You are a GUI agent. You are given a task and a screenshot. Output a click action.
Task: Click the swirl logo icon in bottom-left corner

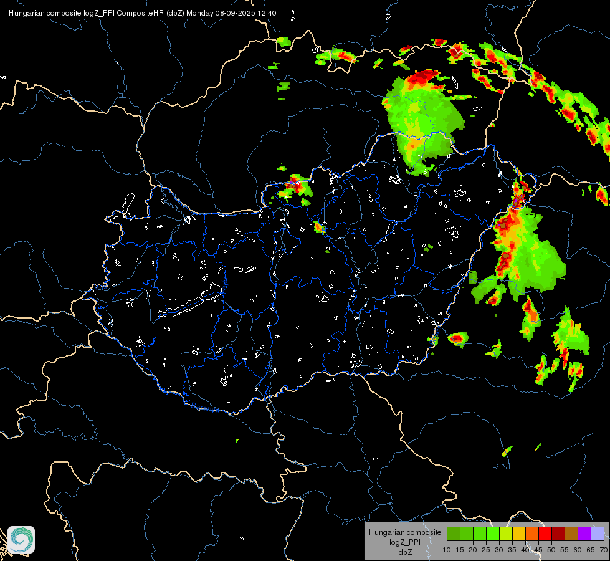point(21,540)
